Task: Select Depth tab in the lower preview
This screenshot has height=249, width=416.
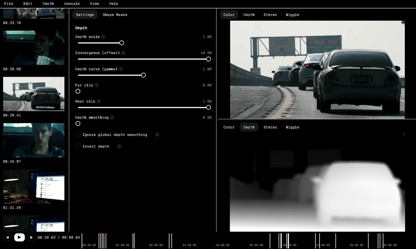Action: tap(249, 127)
